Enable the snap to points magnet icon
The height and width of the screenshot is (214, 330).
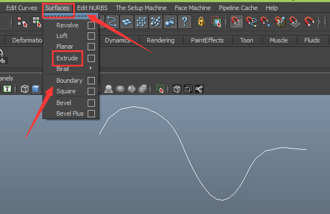[265, 22]
